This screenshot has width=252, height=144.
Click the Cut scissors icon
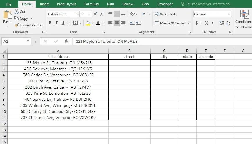17,12
